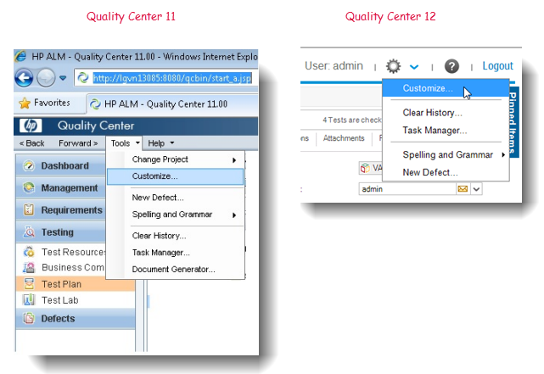The height and width of the screenshot is (374, 544).
Task: Choose Customize... in the Tools menu
Action: pos(175,176)
